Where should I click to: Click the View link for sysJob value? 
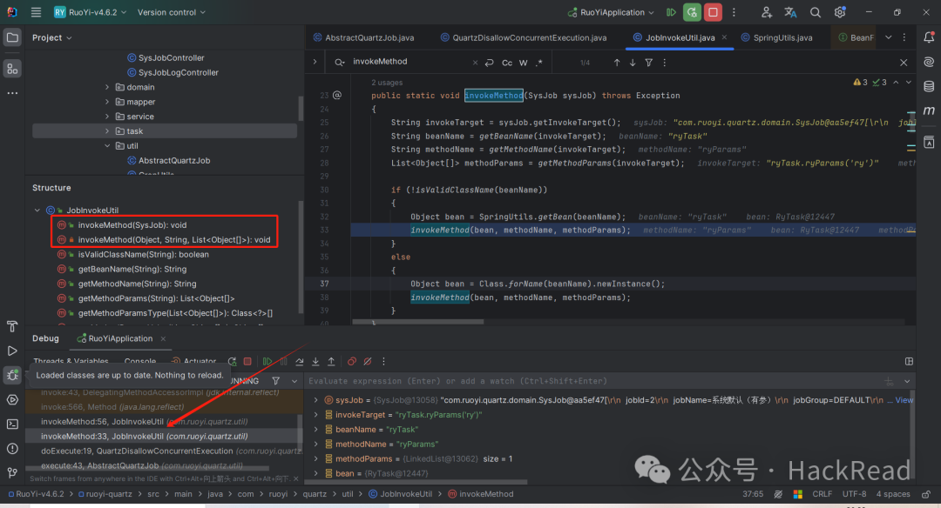tap(904, 399)
